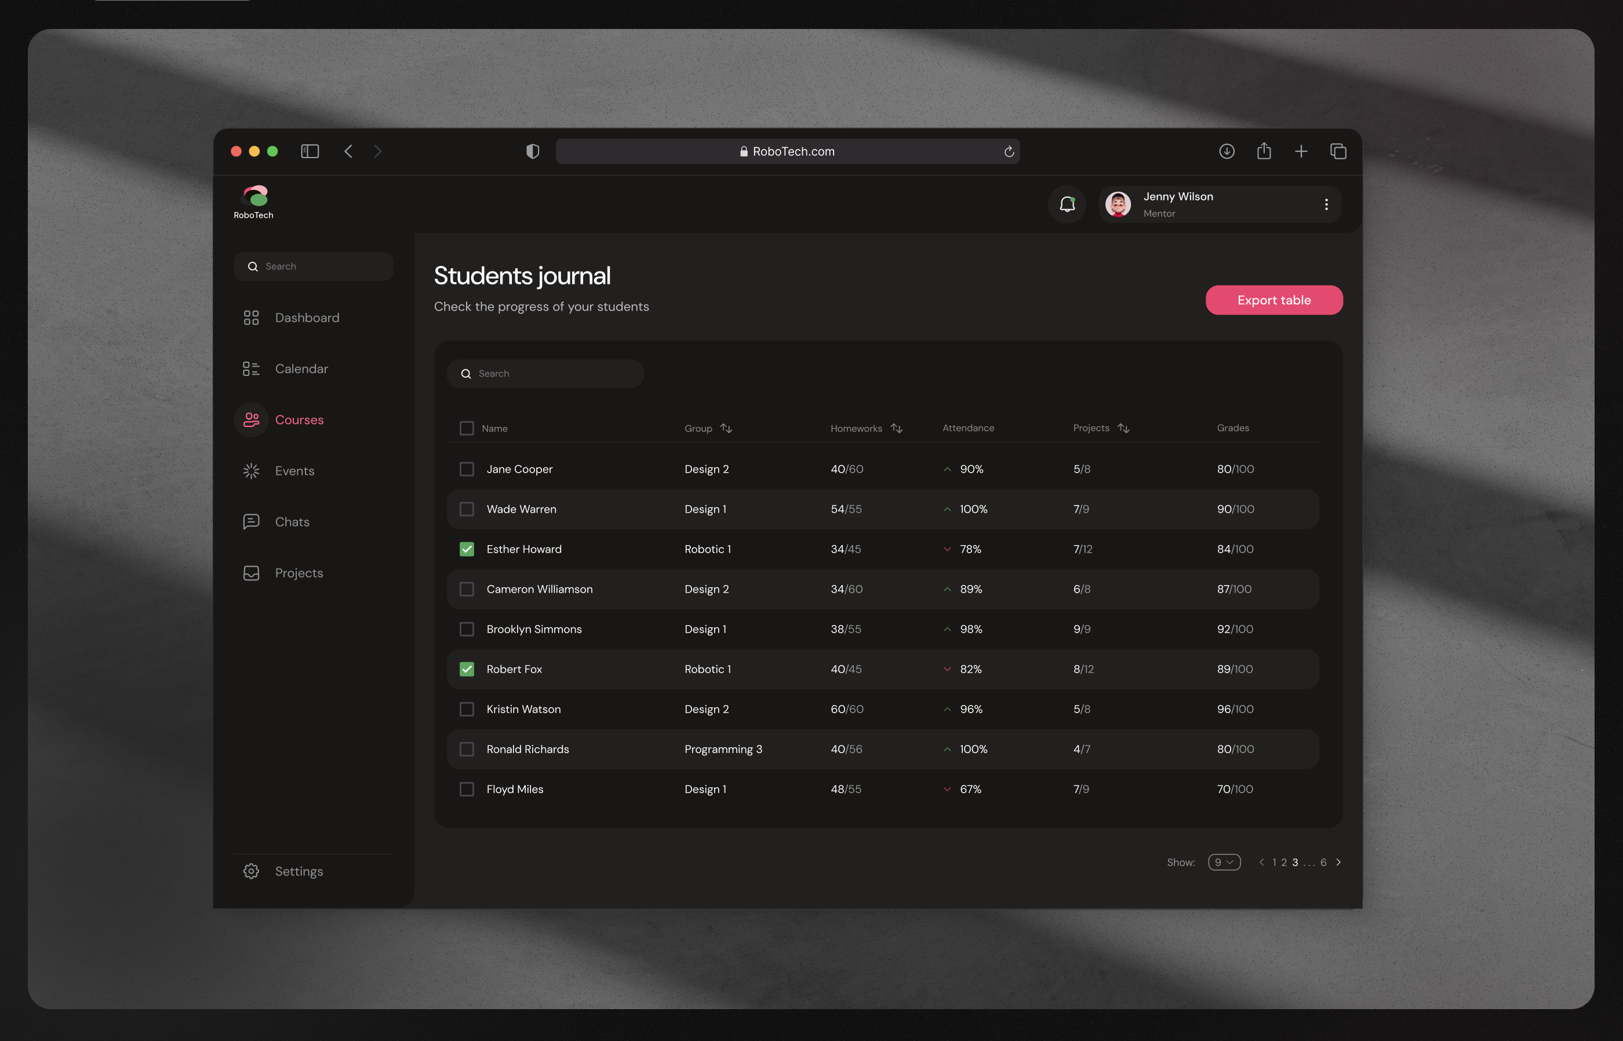Open Calendar from the sidebar icon
The width and height of the screenshot is (1623, 1041).
tap(251, 368)
